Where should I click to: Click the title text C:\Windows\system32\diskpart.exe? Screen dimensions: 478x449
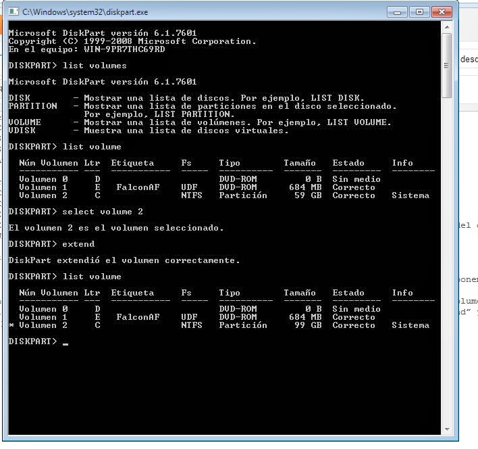85,12
